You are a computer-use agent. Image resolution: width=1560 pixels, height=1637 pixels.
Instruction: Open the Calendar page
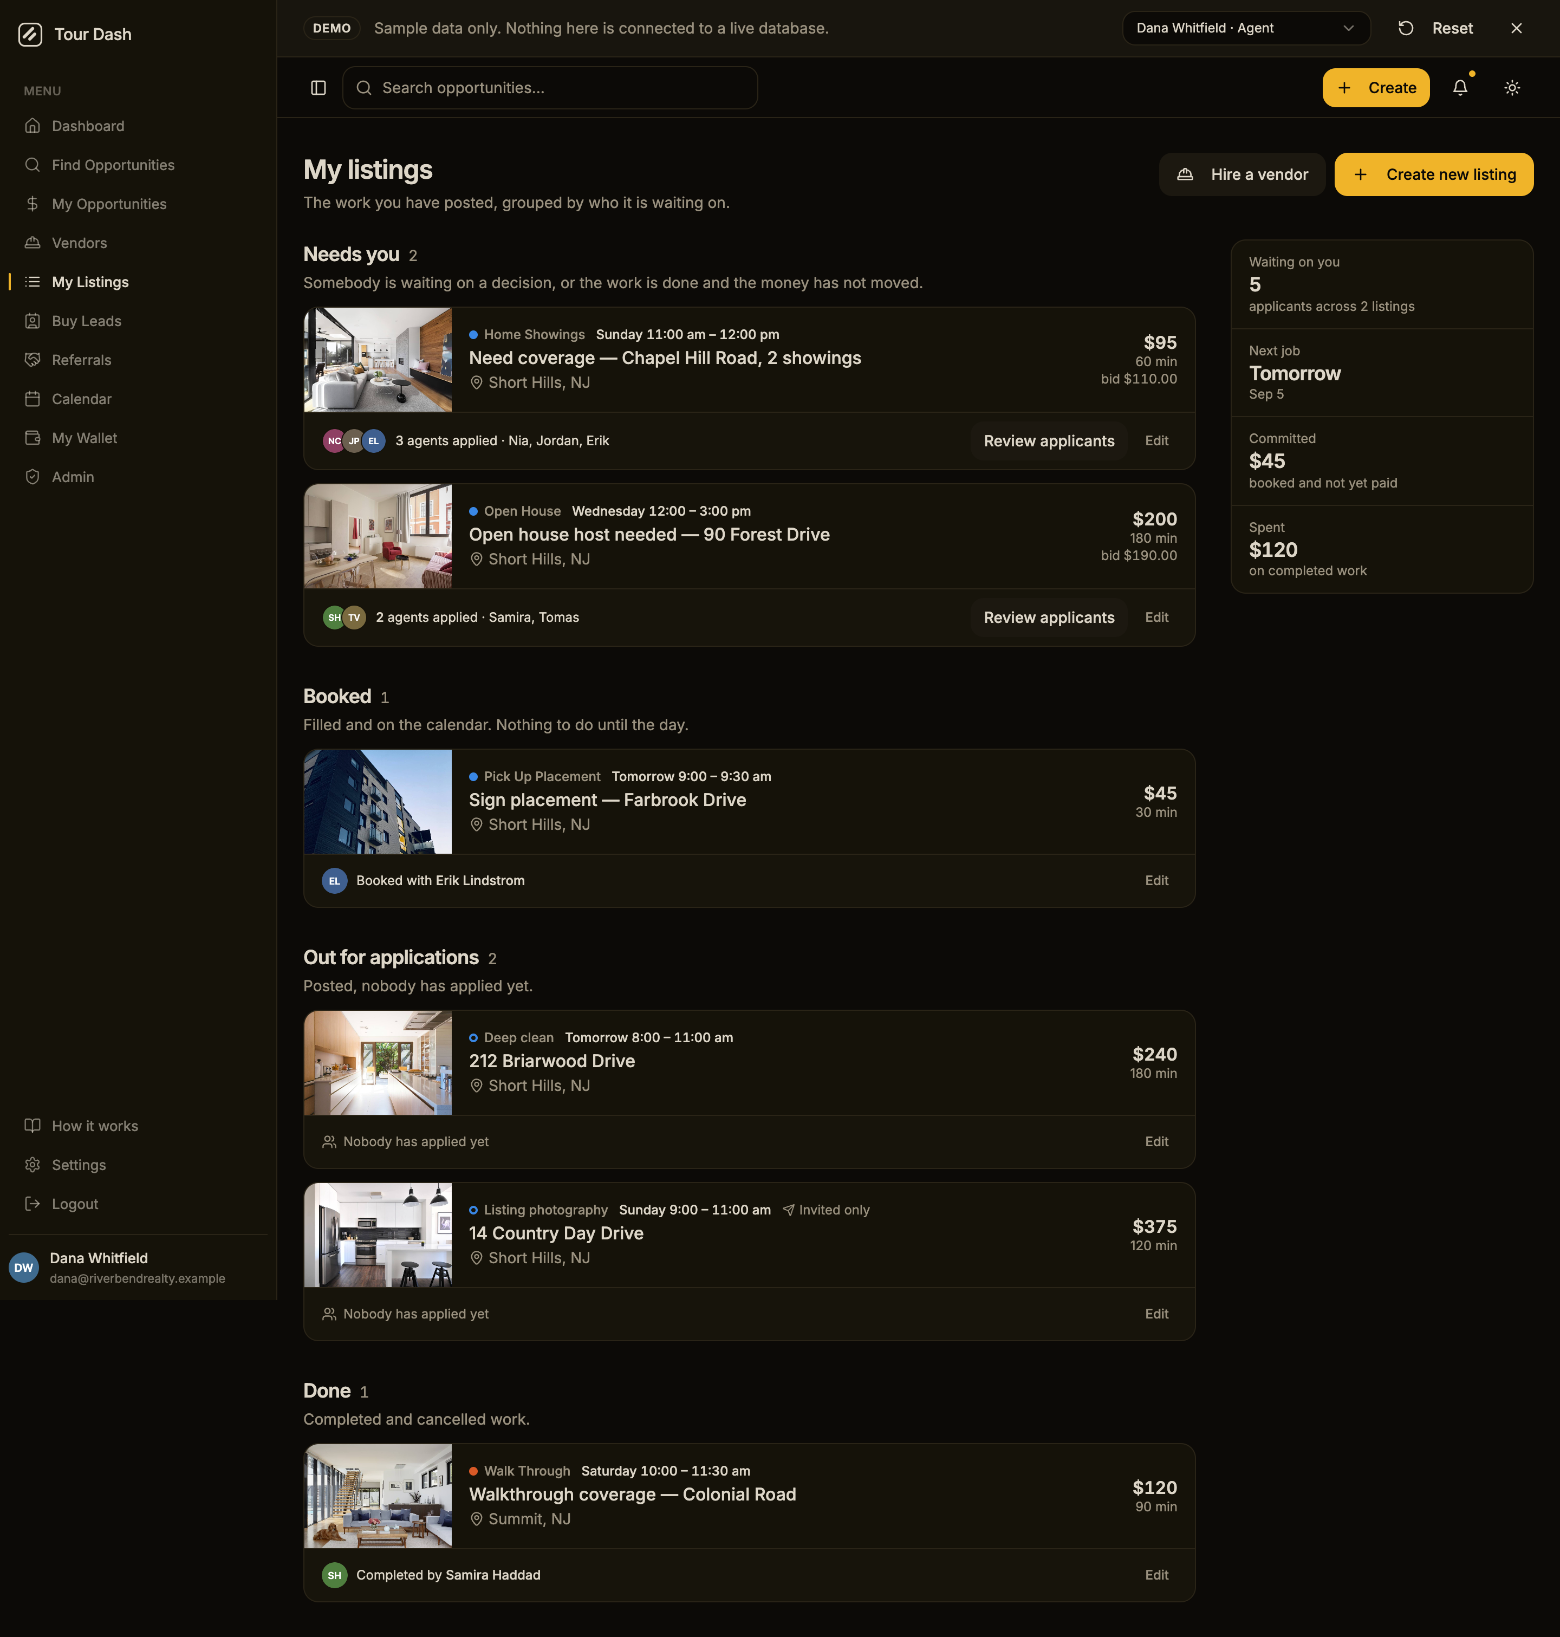(138, 400)
